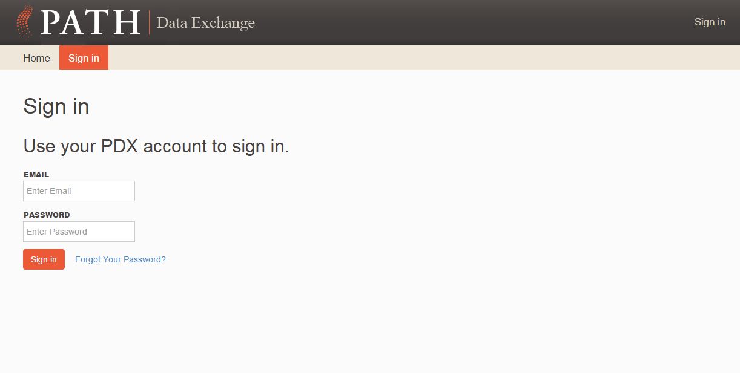The height and width of the screenshot is (373, 740).
Task: Click the Data Exchange site title
Action: point(205,23)
